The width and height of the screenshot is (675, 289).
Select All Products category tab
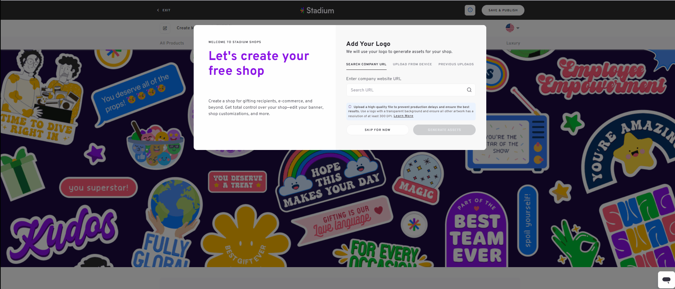coord(172,43)
